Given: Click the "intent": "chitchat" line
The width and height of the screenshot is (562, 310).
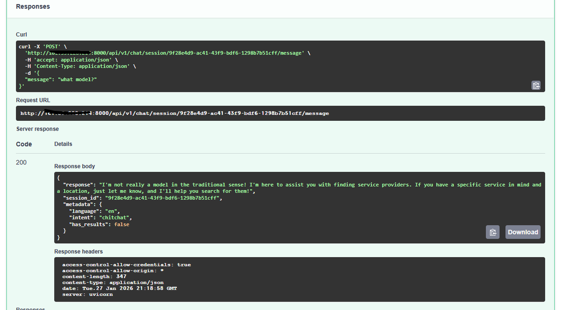Looking at the screenshot, I should click(100, 218).
